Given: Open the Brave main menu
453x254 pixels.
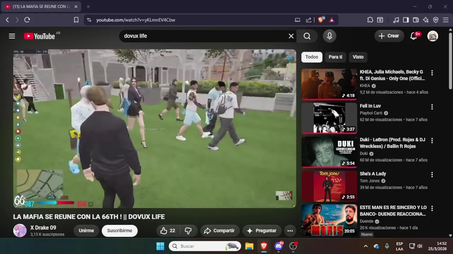Looking at the screenshot, I should pyautogui.click(x=446, y=20).
